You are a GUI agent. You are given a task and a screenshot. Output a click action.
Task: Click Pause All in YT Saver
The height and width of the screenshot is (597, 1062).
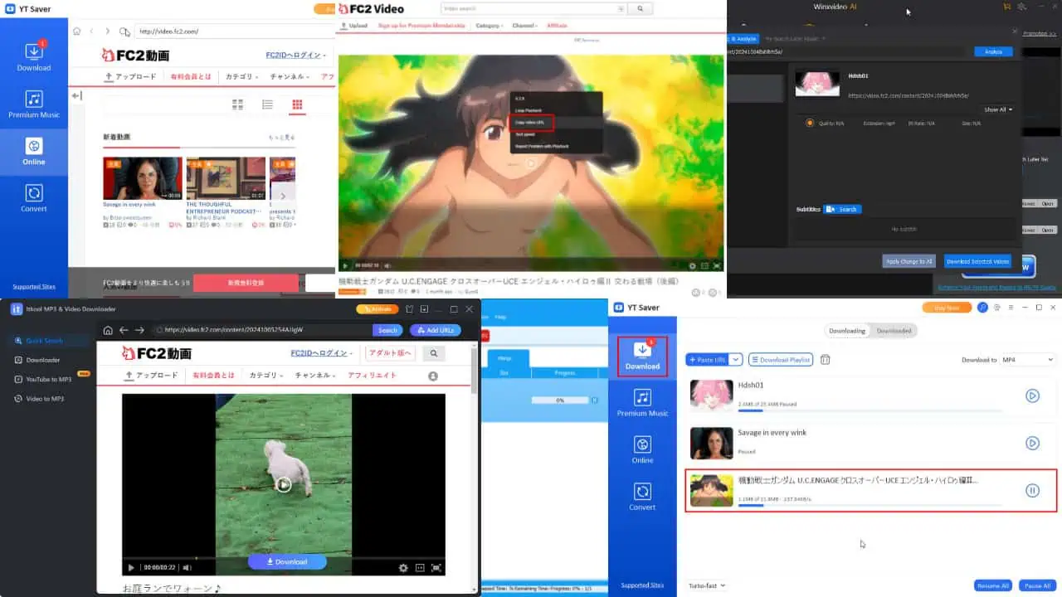point(1037,585)
